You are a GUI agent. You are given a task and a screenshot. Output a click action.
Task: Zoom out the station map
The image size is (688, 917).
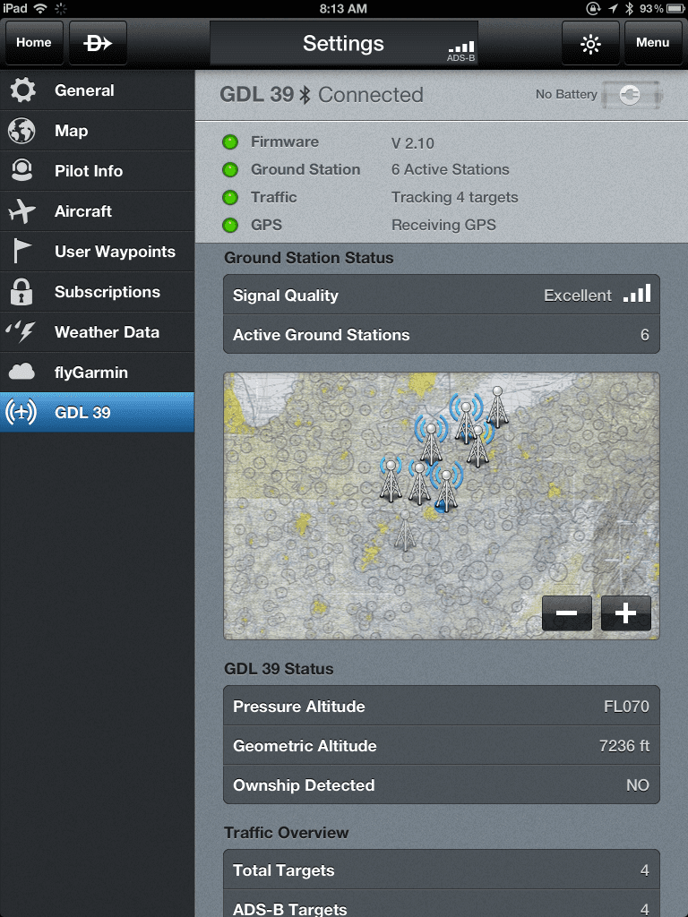pos(566,613)
